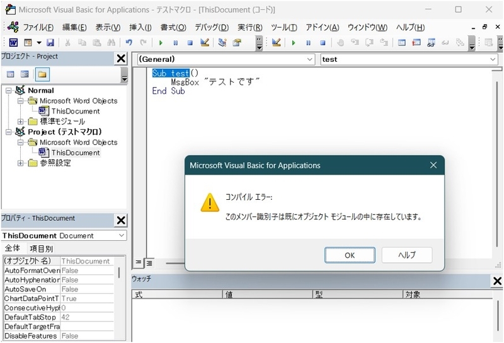Expand Debug toolbar overflow options arrow
Viewport: 504px width, 343px height.
(x=471, y=43)
